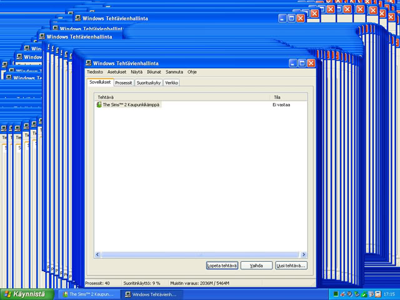Viewport: 400px width, 300px height.
Task: Open the Asetukset menu
Action: [117, 72]
